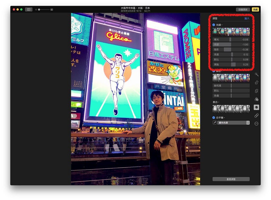This screenshot has width=271, height=200.
Task: Open the Filters tool with three circles
Action: [x=256, y=99]
